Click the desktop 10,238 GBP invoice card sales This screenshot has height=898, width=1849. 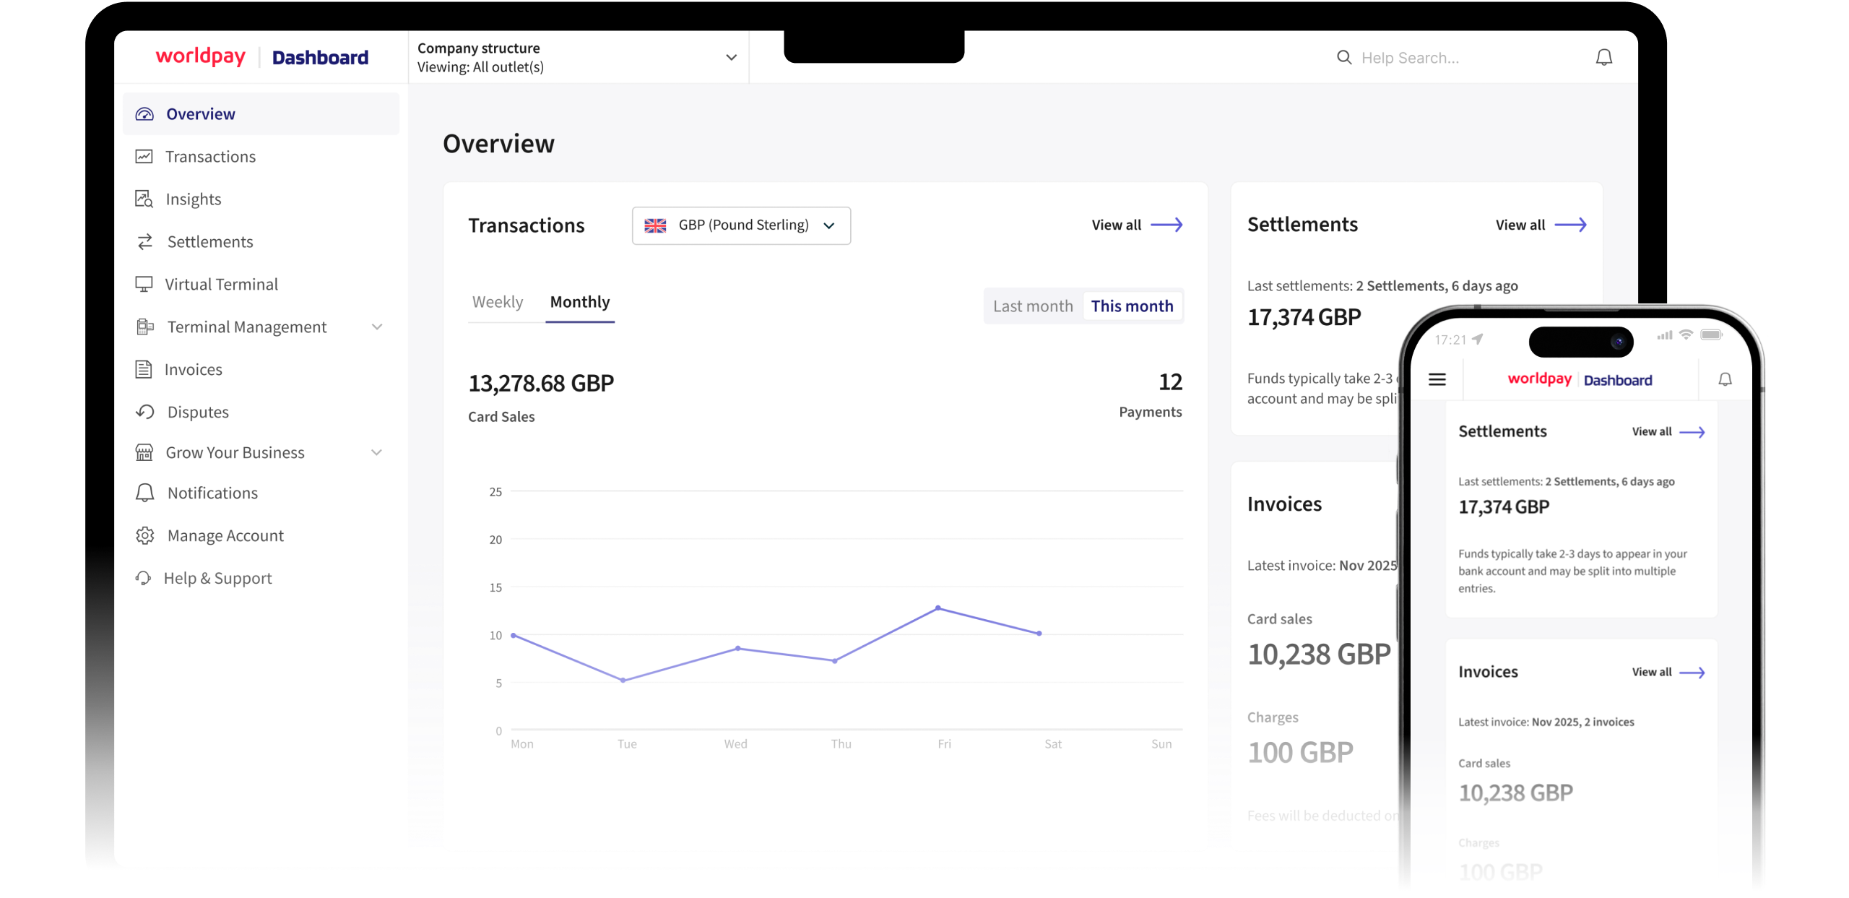click(x=1319, y=655)
